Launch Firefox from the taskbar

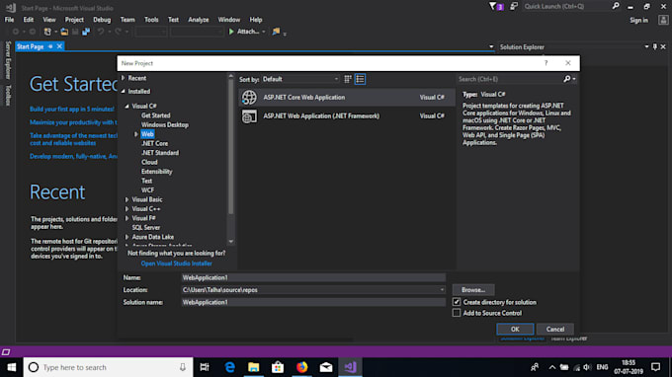tap(302, 367)
